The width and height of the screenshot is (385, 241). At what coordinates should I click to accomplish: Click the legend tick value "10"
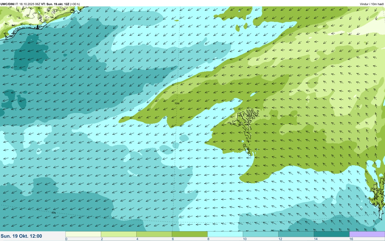coord(245,239)
